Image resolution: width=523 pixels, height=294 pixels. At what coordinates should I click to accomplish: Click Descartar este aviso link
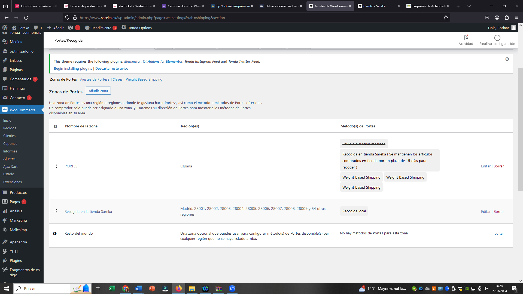pyautogui.click(x=112, y=68)
